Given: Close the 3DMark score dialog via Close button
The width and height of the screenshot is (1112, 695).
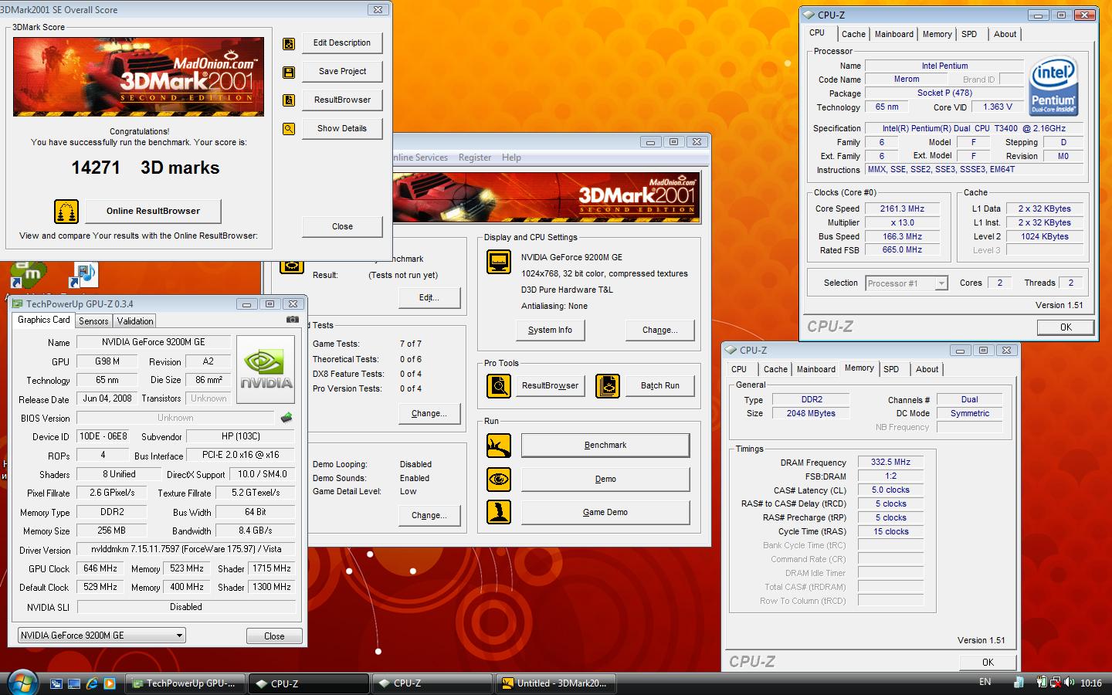Looking at the screenshot, I should coord(342,227).
